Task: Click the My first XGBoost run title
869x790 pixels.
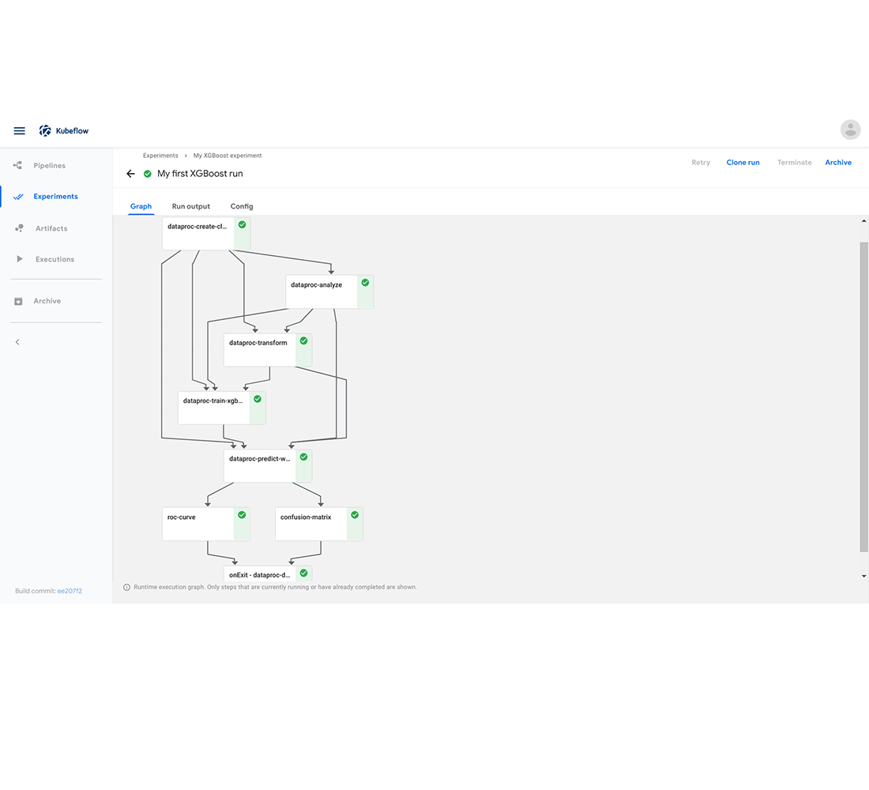Action: pyautogui.click(x=200, y=174)
